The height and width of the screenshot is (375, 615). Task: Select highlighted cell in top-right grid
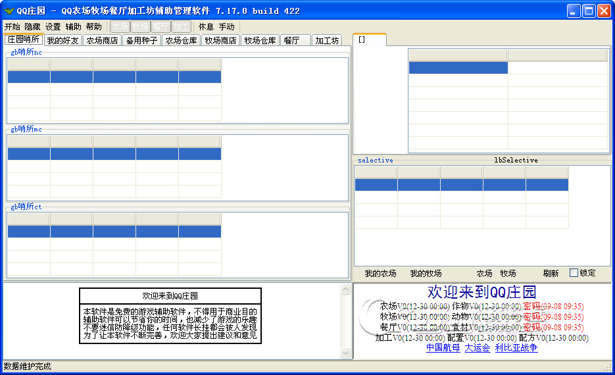(458, 68)
